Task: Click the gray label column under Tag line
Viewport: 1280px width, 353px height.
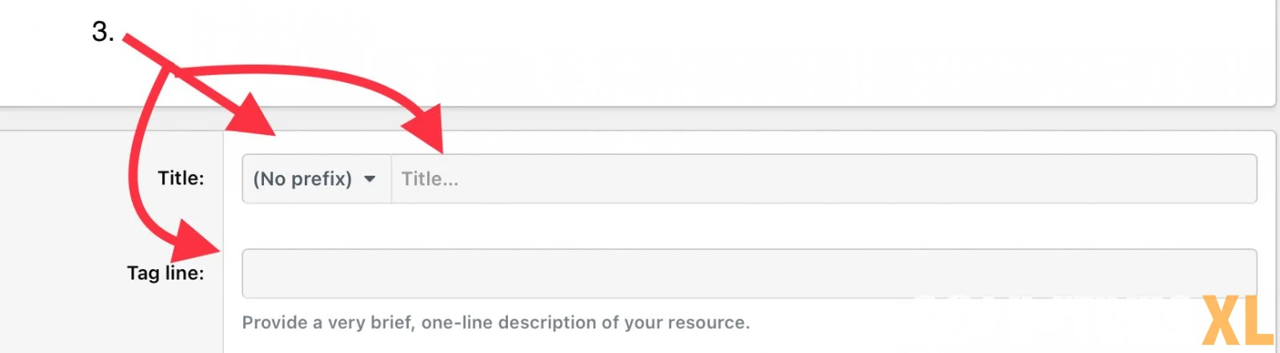Action: point(111,321)
